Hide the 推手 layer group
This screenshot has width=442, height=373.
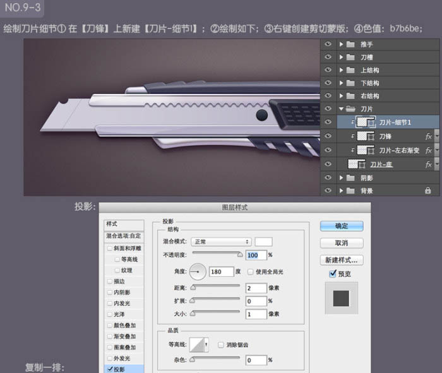[328, 44]
